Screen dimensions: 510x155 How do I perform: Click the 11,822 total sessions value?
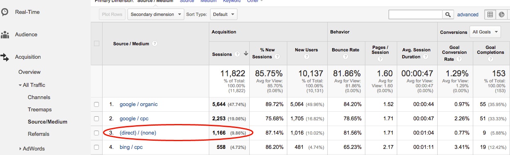(233, 74)
